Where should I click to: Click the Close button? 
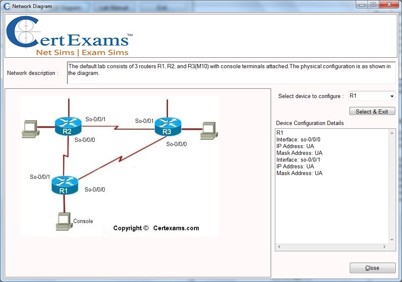click(x=372, y=268)
